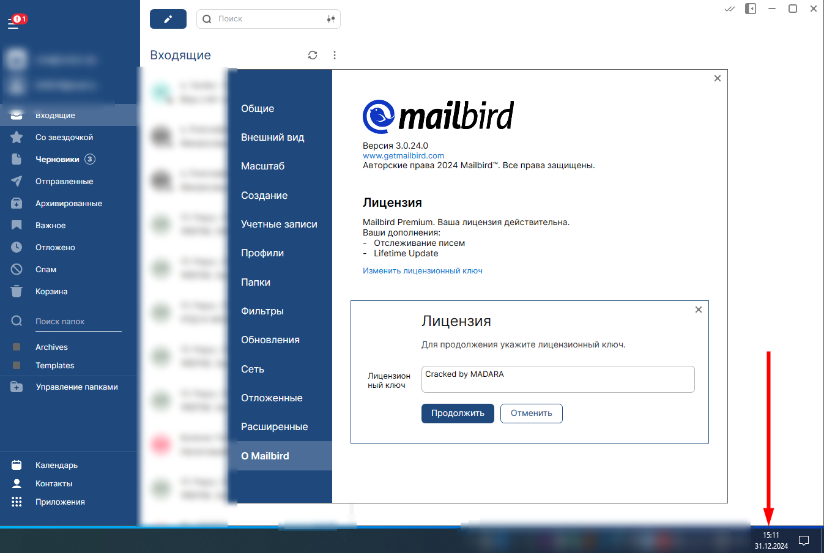Click the double check mark icon
824x553 pixels.
click(x=730, y=9)
